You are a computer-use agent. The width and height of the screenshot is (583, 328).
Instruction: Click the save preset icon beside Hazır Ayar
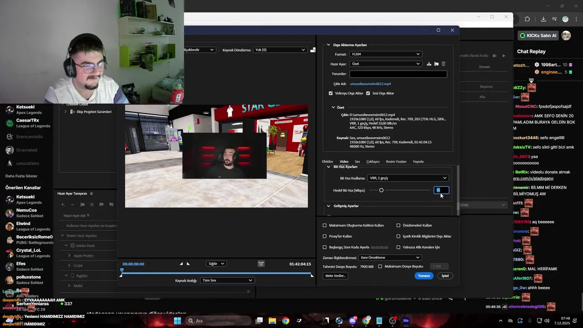pos(429,64)
